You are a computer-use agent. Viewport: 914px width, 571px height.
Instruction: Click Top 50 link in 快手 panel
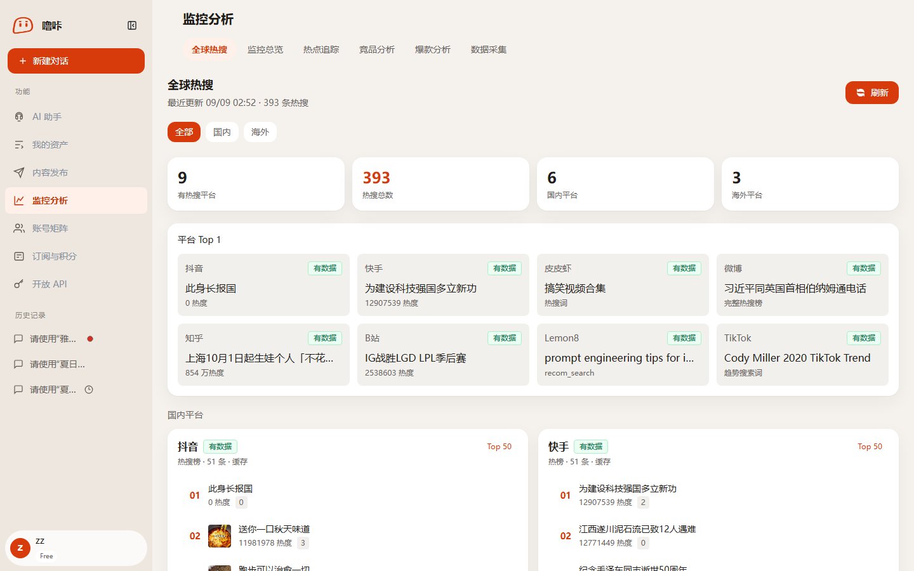[x=870, y=447]
